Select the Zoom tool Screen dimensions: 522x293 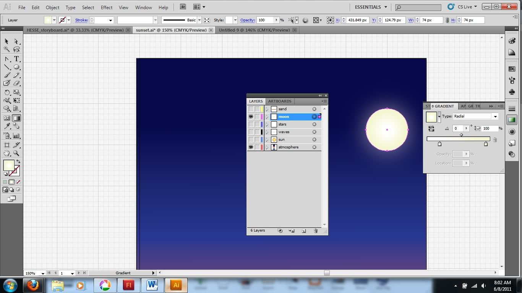click(16, 153)
